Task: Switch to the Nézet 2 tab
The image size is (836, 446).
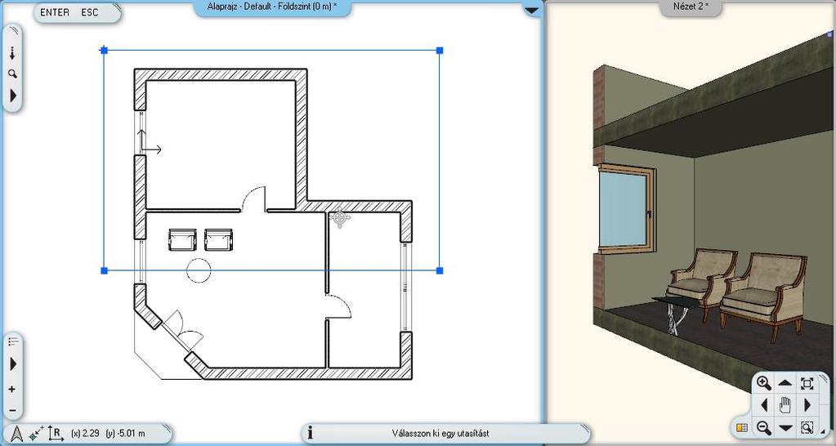Action: (691, 7)
